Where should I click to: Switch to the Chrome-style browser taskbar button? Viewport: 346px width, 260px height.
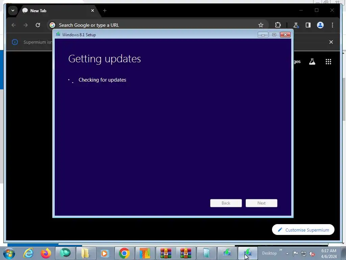tap(124, 253)
